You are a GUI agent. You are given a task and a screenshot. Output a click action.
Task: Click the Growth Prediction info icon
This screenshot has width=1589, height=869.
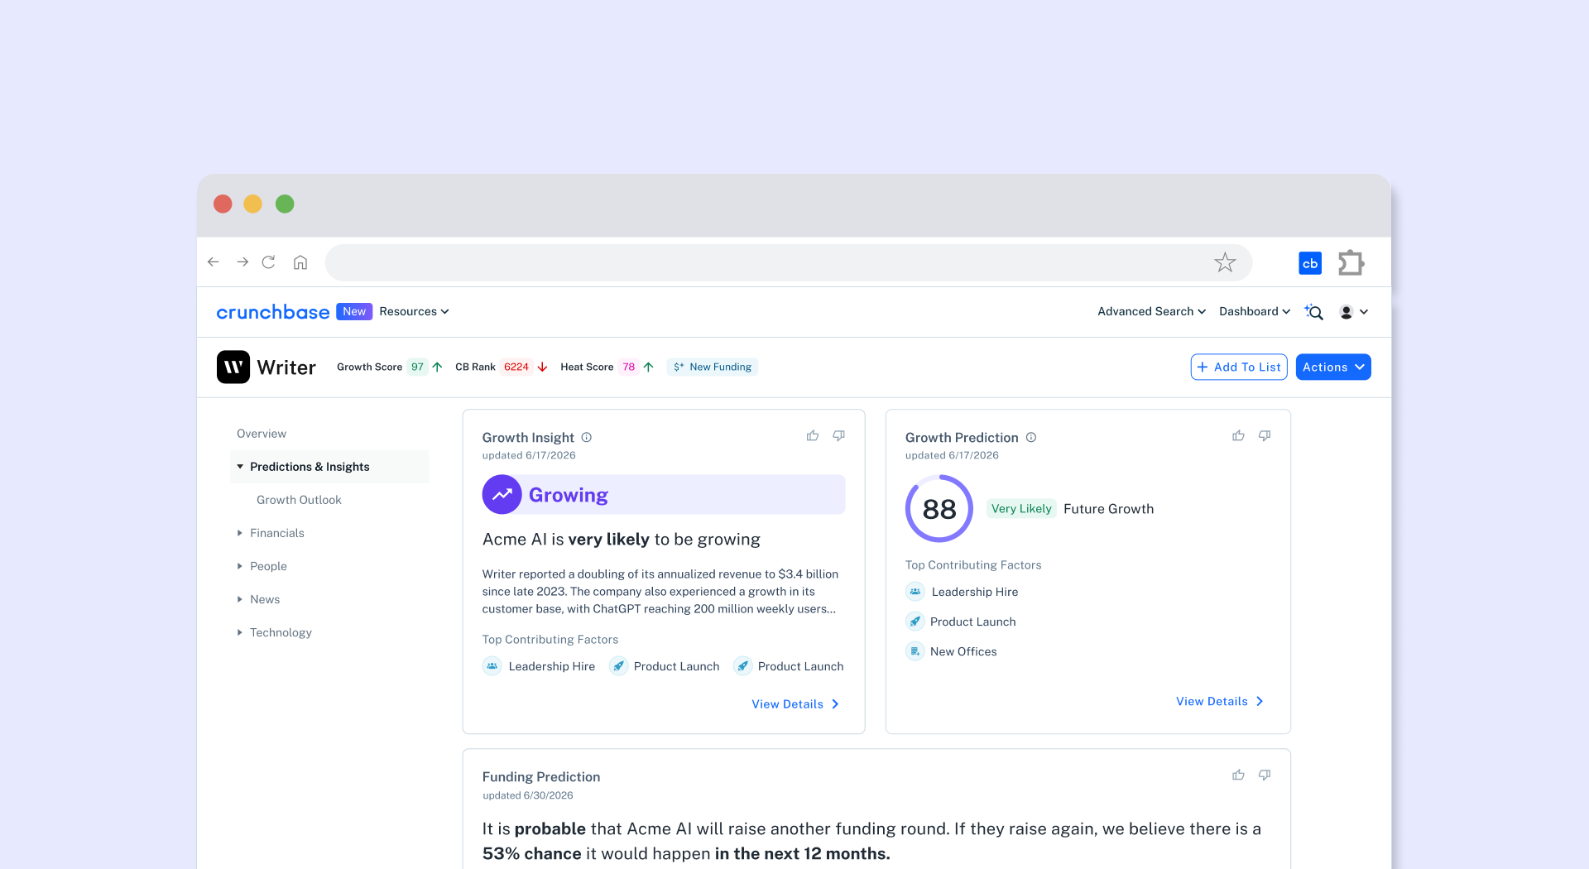coord(1031,437)
